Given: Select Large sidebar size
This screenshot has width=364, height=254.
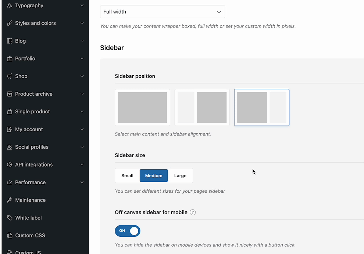Looking at the screenshot, I should pyautogui.click(x=180, y=175).
